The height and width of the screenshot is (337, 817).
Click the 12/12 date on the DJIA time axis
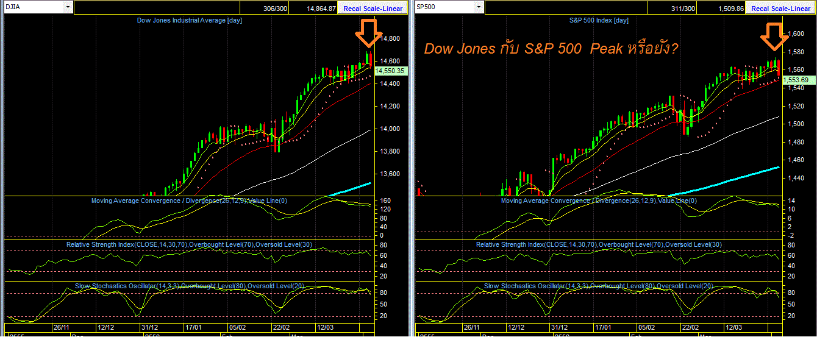(x=106, y=327)
